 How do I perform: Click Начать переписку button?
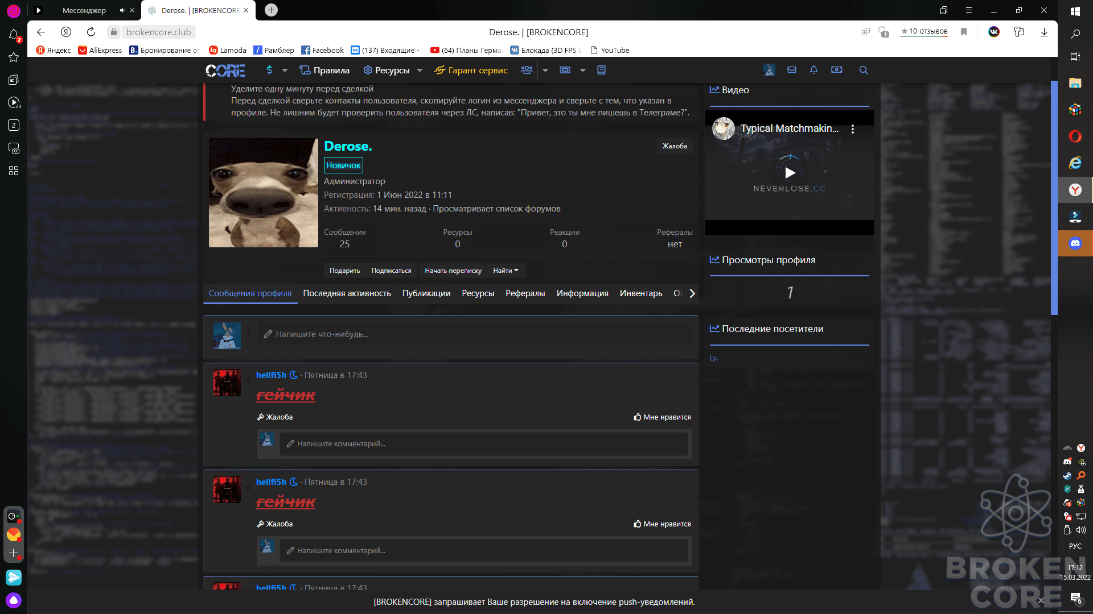coord(453,271)
